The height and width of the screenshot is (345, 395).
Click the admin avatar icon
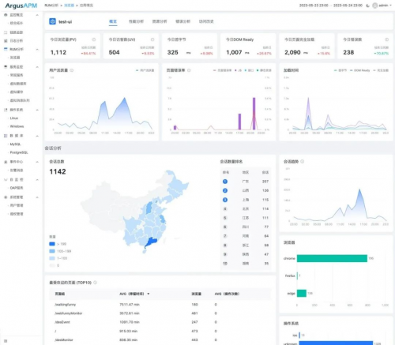coord(374,6)
